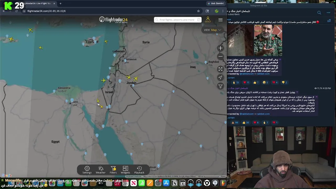Open Notion from the Dock
The width and height of the screenshot is (336, 189).
(x=174, y=183)
